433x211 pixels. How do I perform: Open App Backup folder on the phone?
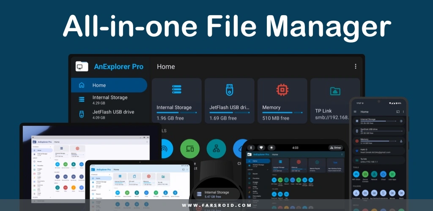click(374, 193)
